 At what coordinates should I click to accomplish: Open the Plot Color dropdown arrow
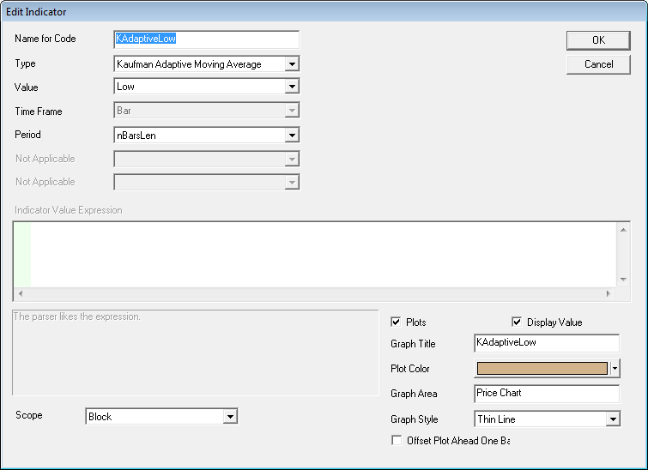(615, 369)
